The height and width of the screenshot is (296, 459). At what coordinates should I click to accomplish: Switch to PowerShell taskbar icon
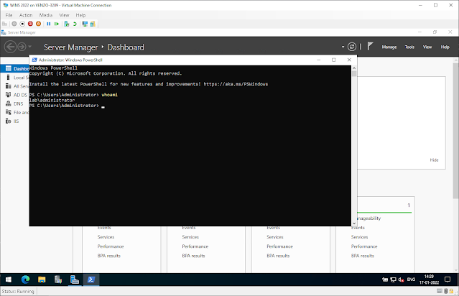click(x=91, y=279)
